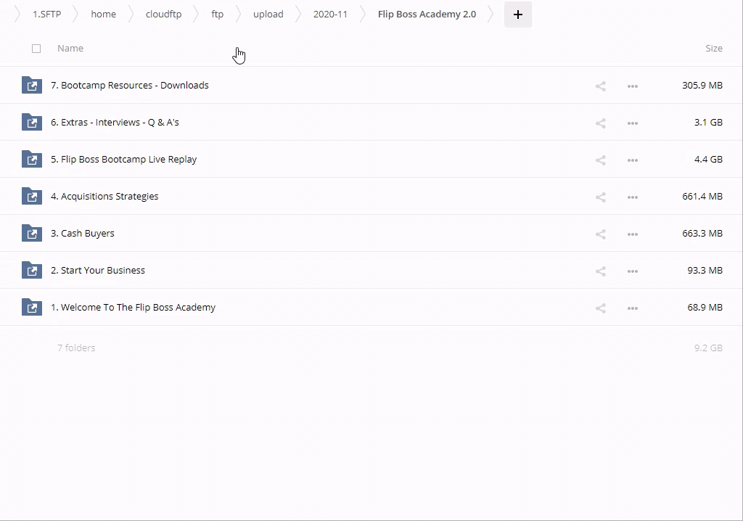743x521 pixels.
Task: Click folder icon of Welcome To The Flip Boss Academy
Action: pos(32,307)
